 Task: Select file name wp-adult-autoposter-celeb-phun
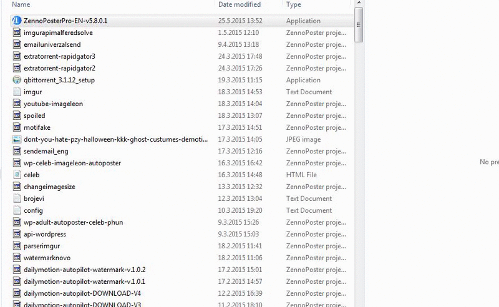(x=73, y=222)
